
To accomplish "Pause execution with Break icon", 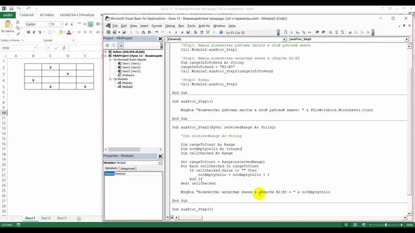I will [176, 32].
